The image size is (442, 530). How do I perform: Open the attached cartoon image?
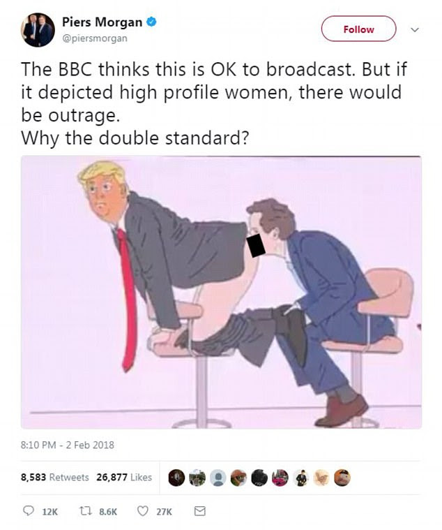[221, 293]
